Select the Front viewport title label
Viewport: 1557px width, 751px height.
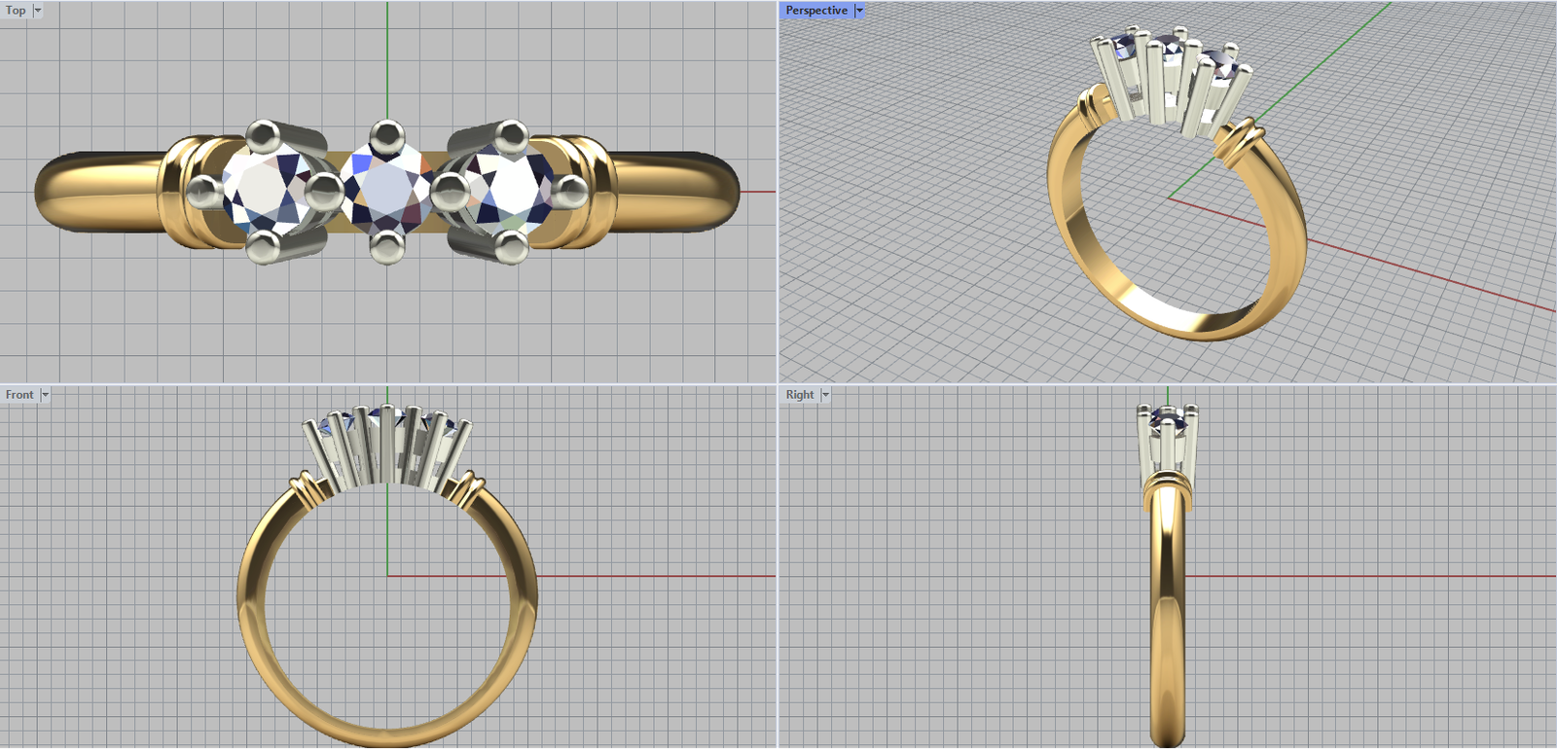click(x=18, y=395)
